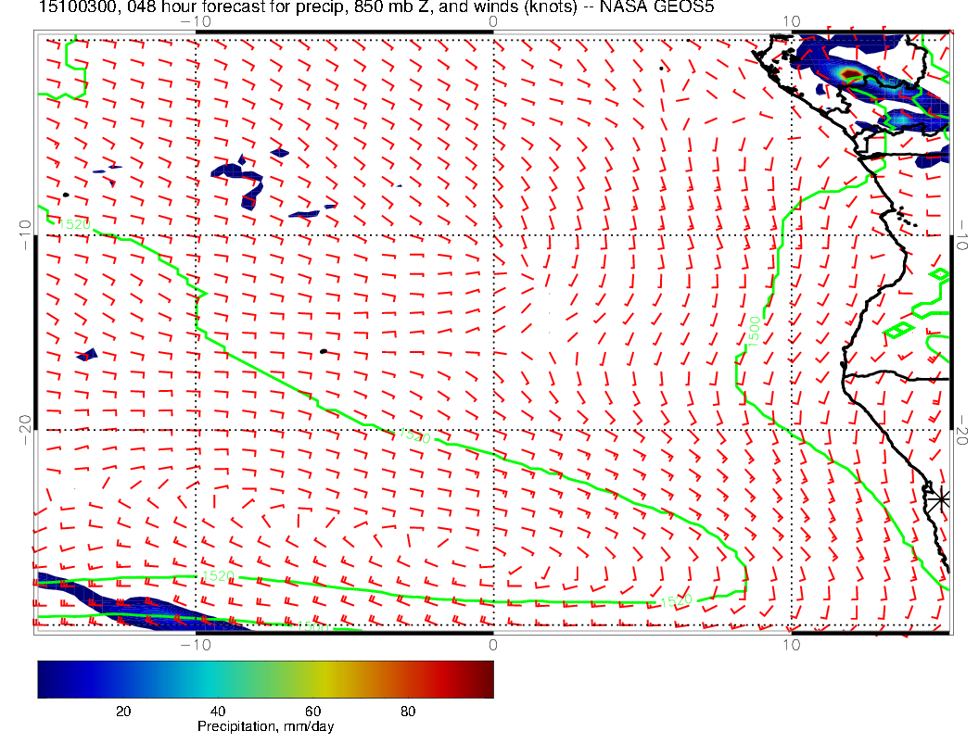Viewport: 979px width, 756px height.
Task: Click the precipitation band in the bottom-left corner
Action: [x=139, y=611]
